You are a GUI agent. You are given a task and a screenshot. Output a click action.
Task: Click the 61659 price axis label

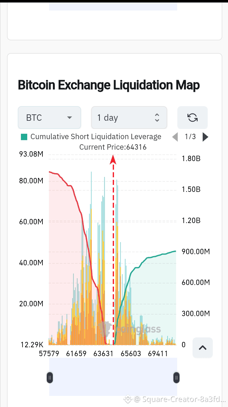click(76, 354)
